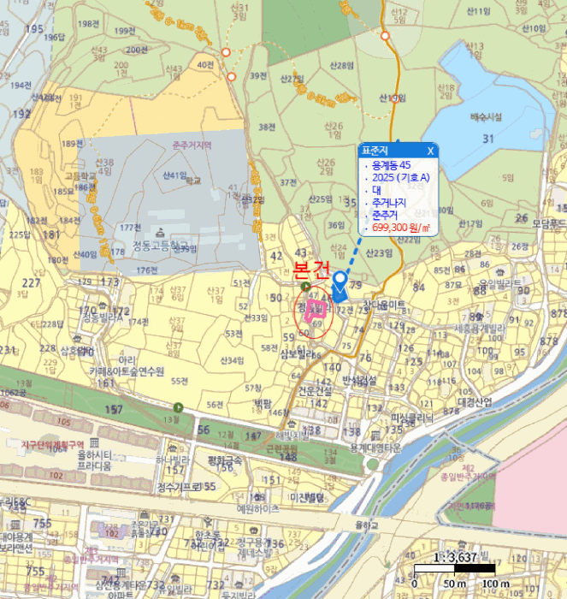Close the 표준지 info popup
Screen dimensions: 567x599
[x=430, y=151]
